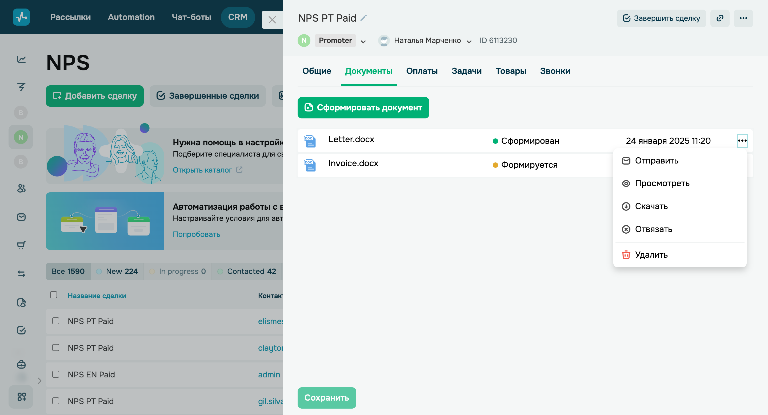Click the copy-link icon near Завершить сделку

(720, 18)
